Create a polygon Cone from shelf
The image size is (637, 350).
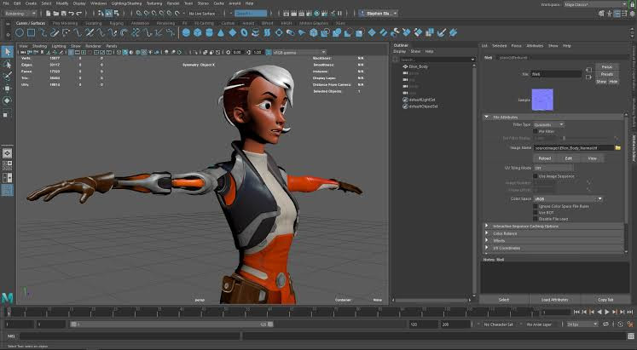click(221, 33)
